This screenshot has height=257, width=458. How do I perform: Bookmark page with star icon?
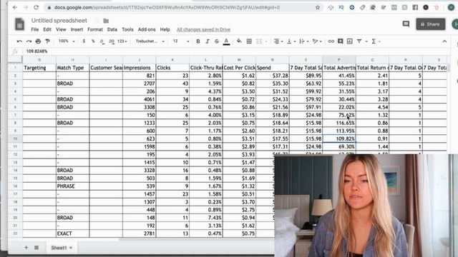click(318, 8)
